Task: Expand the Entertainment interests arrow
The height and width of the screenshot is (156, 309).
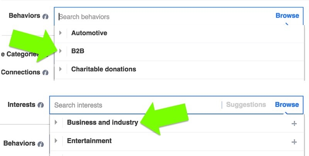Action: point(56,141)
